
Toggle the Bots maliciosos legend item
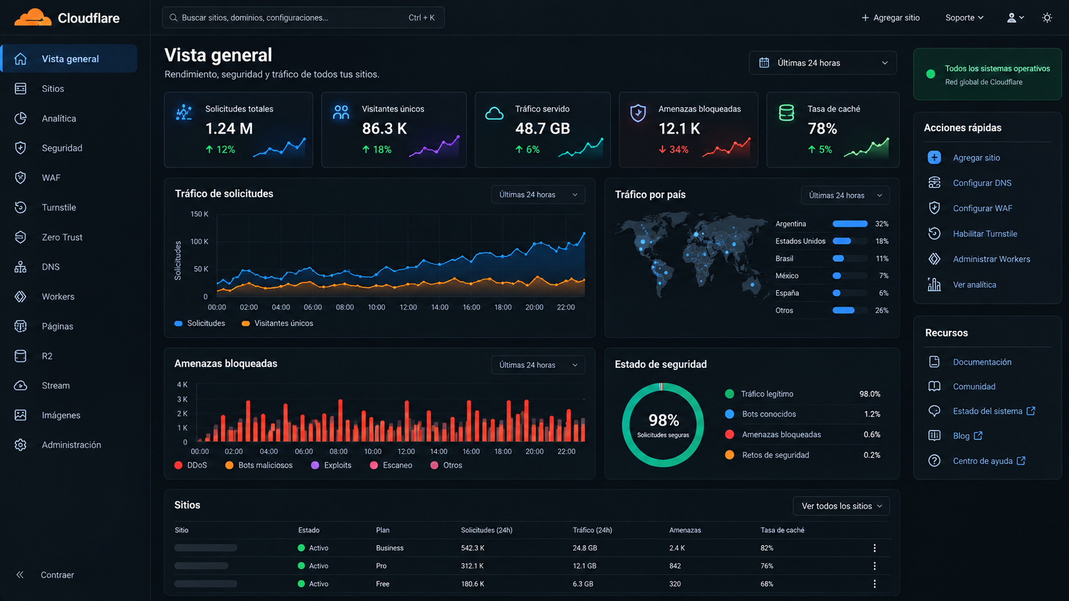[259, 465]
